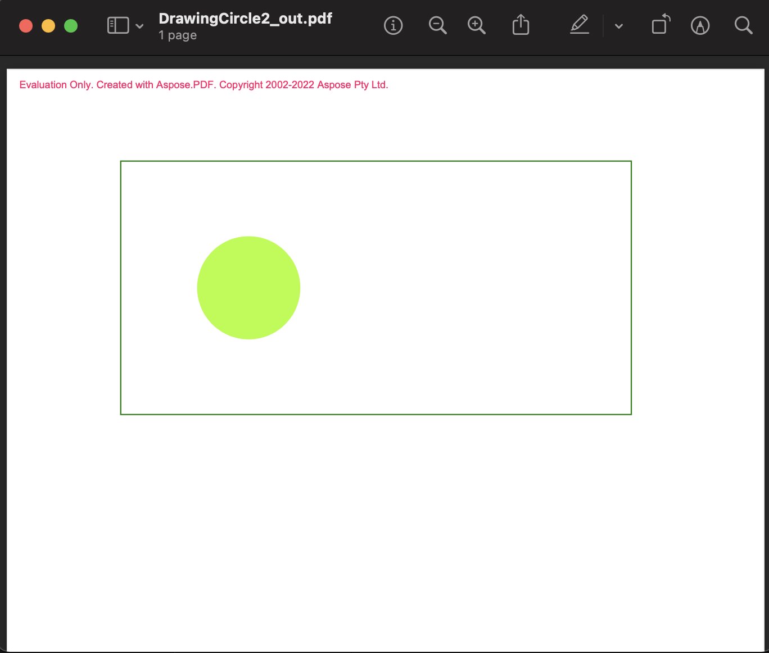This screenshot has width=769, height=653.
Task: Open the highlight color dropdown
Action: (x=618, y=26)
